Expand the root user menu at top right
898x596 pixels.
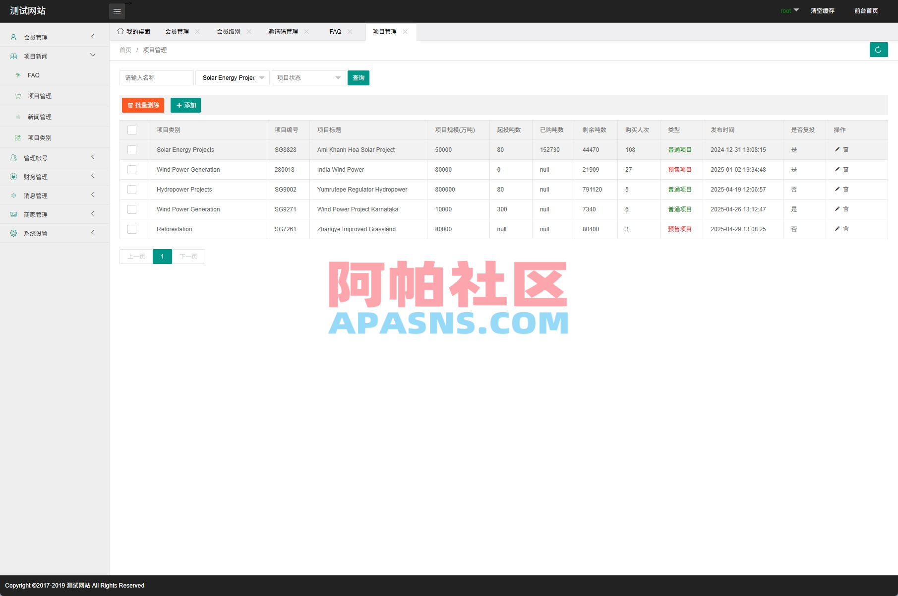(789, 10)
